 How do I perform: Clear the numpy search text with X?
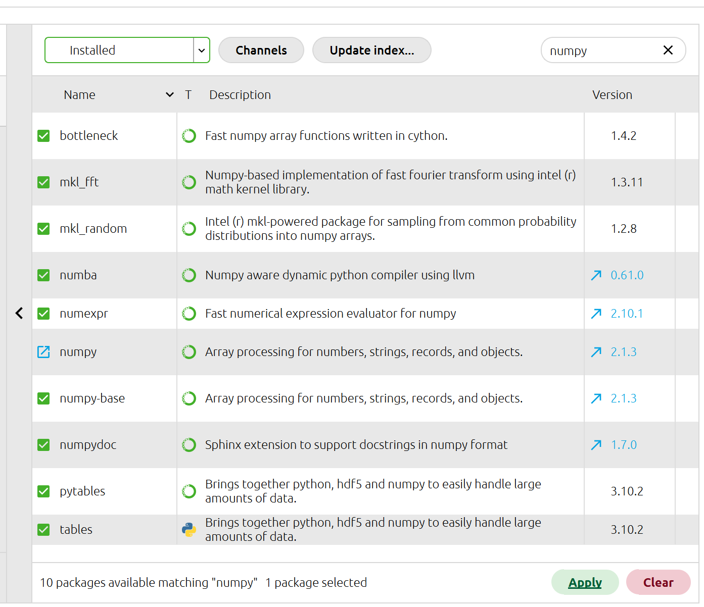[x=668, y=50]
